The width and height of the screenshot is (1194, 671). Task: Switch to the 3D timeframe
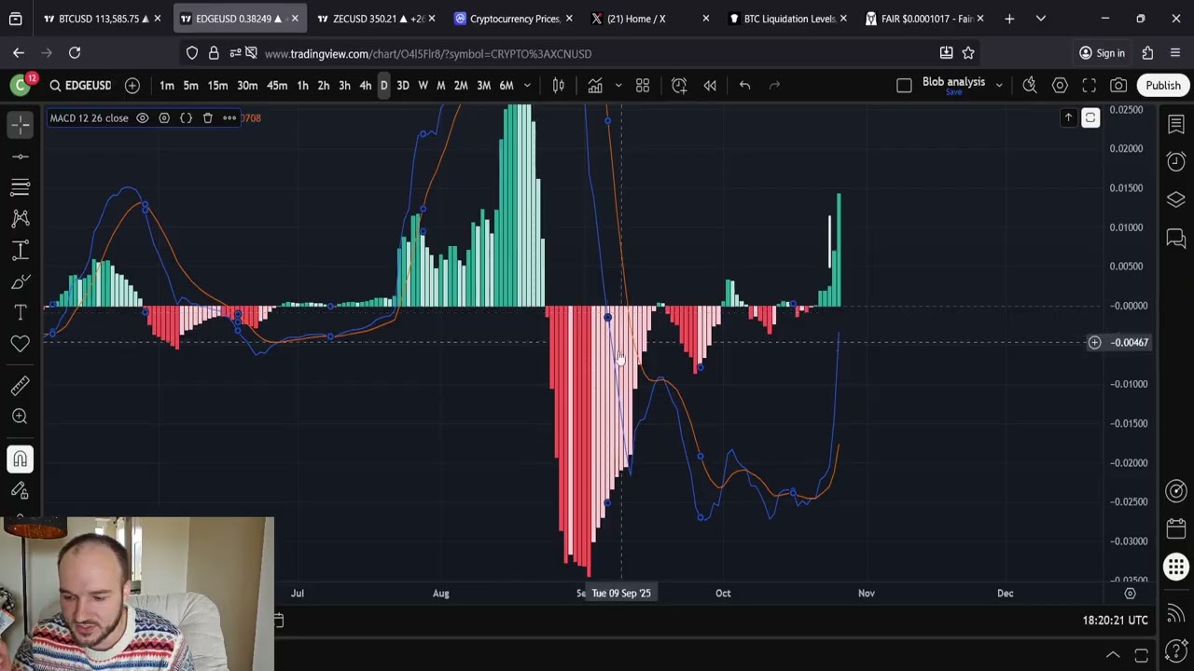(403, 86)
